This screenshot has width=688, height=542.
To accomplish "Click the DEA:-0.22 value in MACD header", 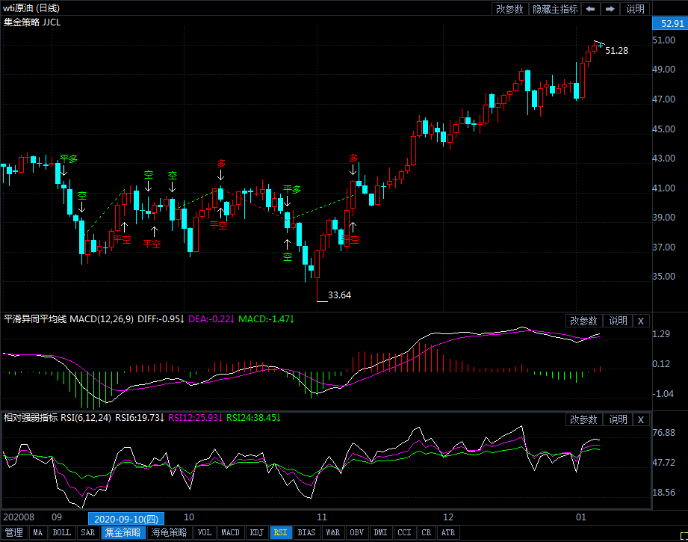I will (x=211, y=319).
